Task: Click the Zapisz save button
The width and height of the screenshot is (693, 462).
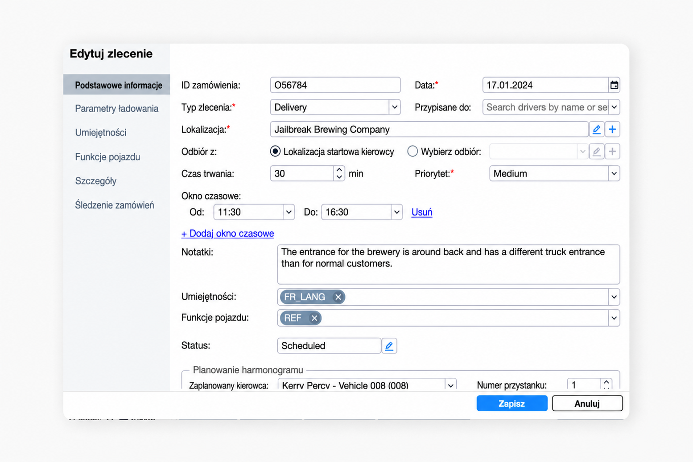Action: 512,404
